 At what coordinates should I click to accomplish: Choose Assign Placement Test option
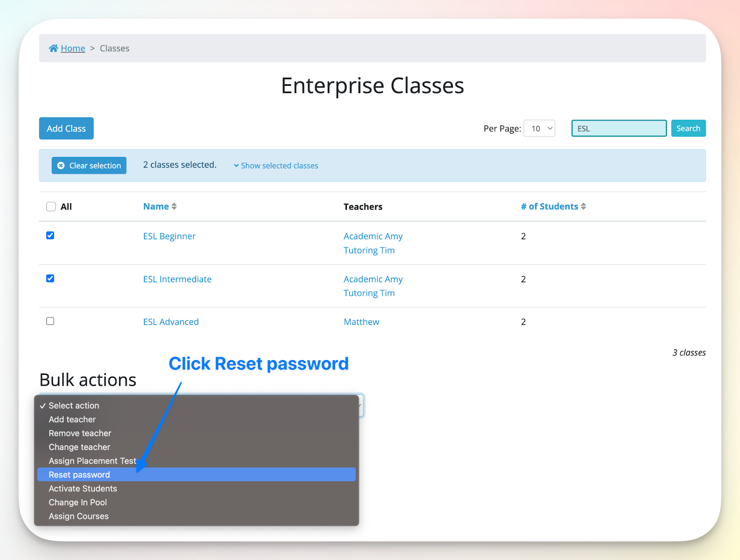(197, 461)
